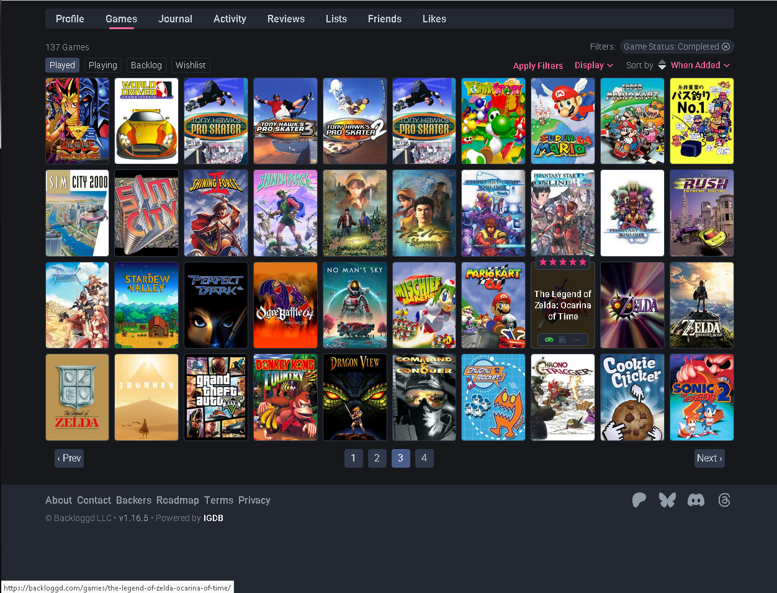Select the Playing status filter
This screenshot has width=777, height=593.
click(x=103, y=65)
